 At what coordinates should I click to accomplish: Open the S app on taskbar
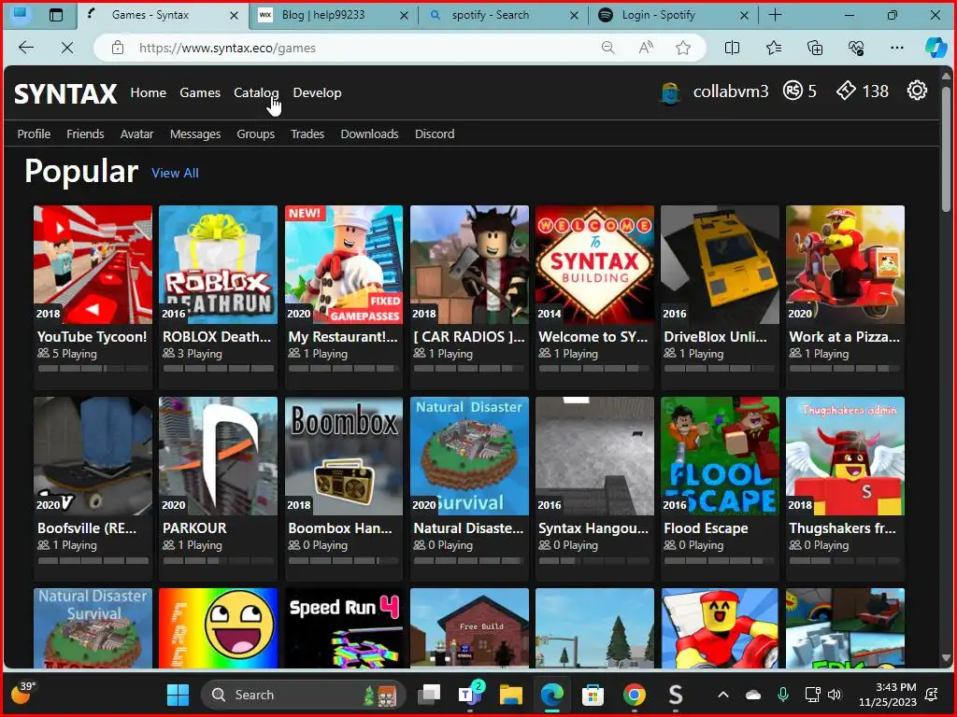pyautogui.click(x=675, y=695)
